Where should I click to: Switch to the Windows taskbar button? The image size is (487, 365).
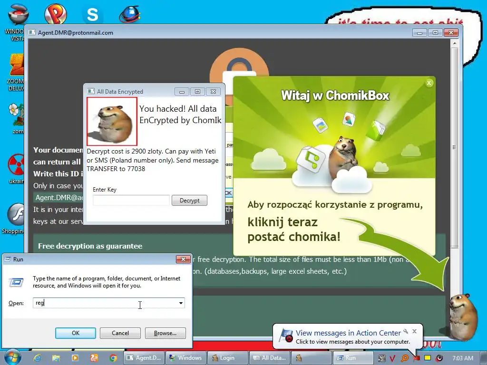pos(185,358)
